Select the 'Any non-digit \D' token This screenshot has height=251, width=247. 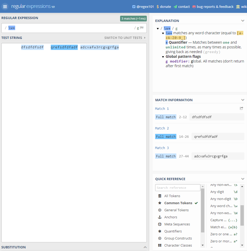tap(224, 199)
